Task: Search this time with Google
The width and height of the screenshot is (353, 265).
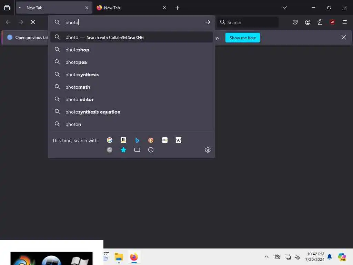Action: coord(110,140)
